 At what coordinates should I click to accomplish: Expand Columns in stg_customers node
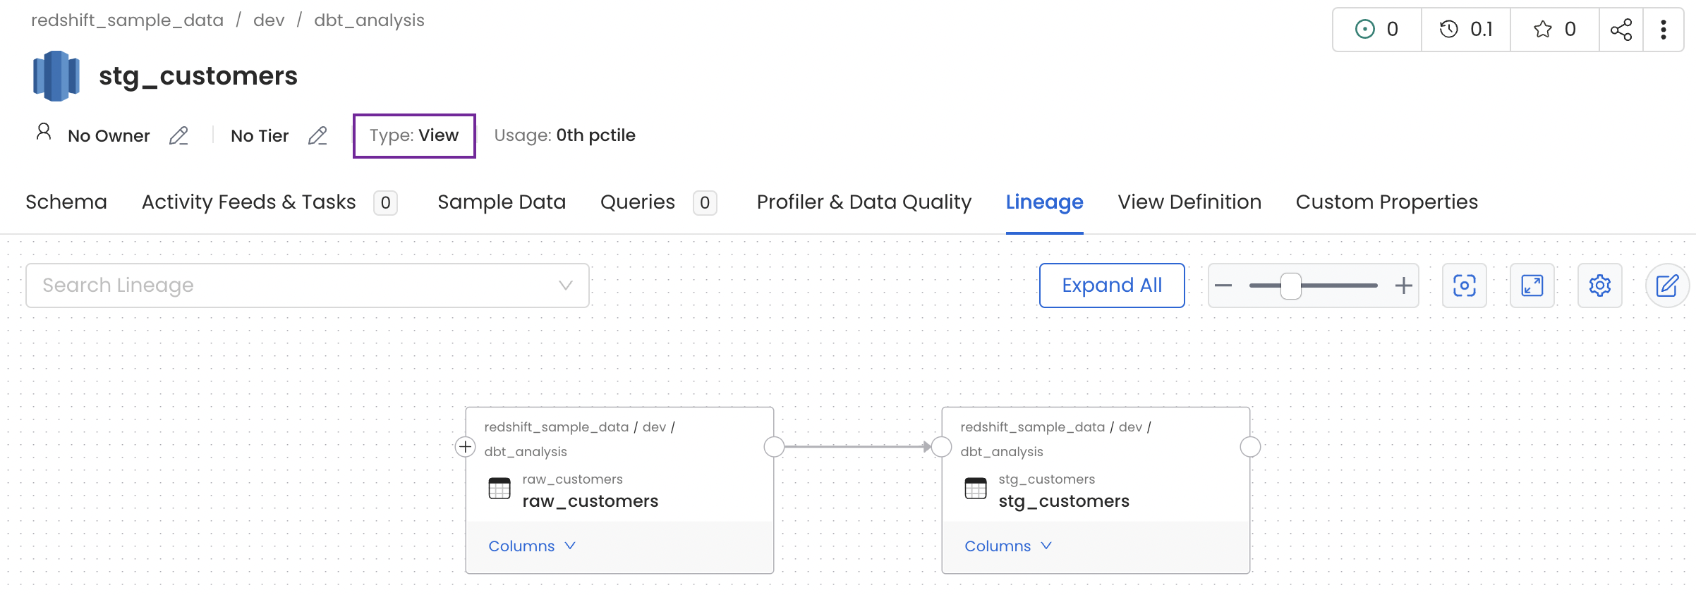click(x=1008, y=546)
